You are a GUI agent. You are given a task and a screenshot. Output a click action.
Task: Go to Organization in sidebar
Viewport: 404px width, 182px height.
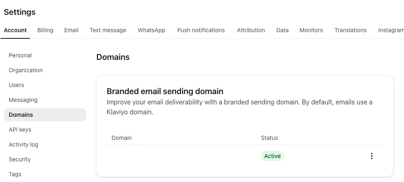click(x=26, y=70)
